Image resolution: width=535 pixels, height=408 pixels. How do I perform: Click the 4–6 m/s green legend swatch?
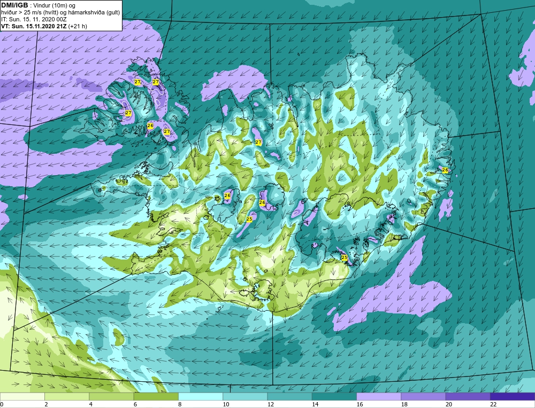tap(112, 396)
